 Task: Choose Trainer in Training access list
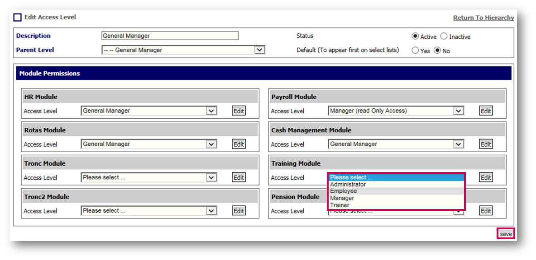(340, 205)
